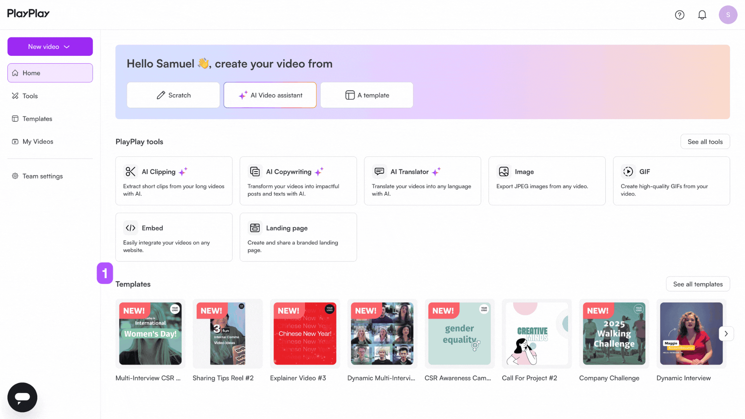
Task: Select Dynamic Interview template thumbnail
Action: pyautogui.click(x=691, y=334)
